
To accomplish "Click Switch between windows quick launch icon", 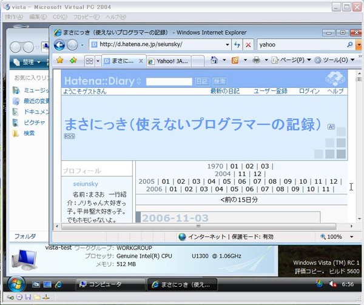I will 47,284.
